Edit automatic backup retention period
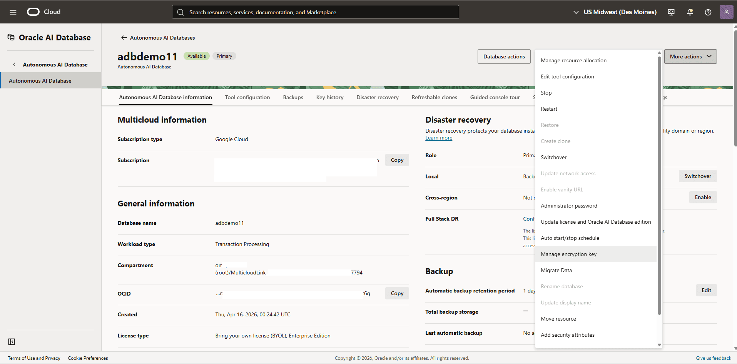 (707, 290)
